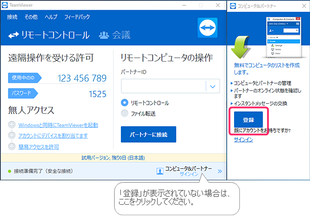Open the 簡易アクセスを許可 link
The image size is (310, 220).
click(39, 147)
